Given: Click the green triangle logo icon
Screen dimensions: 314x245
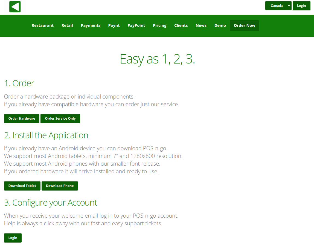Looking at the screenshot, I should point(15,7).
